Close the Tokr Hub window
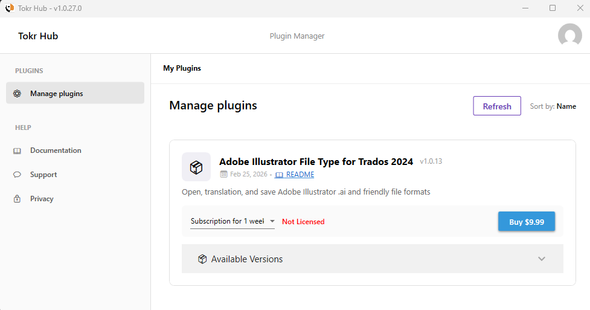The width and height of the screenshot is (590, 310). [x=580, y=8]
